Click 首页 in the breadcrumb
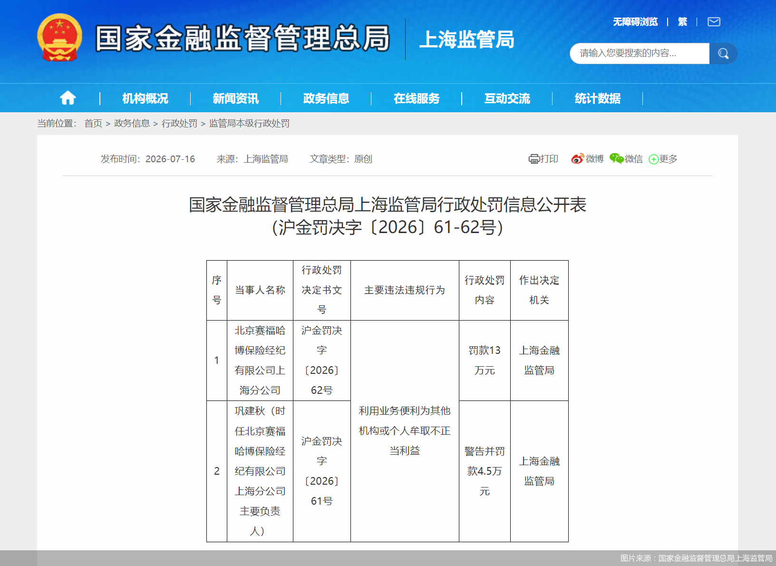 point(93,124)
